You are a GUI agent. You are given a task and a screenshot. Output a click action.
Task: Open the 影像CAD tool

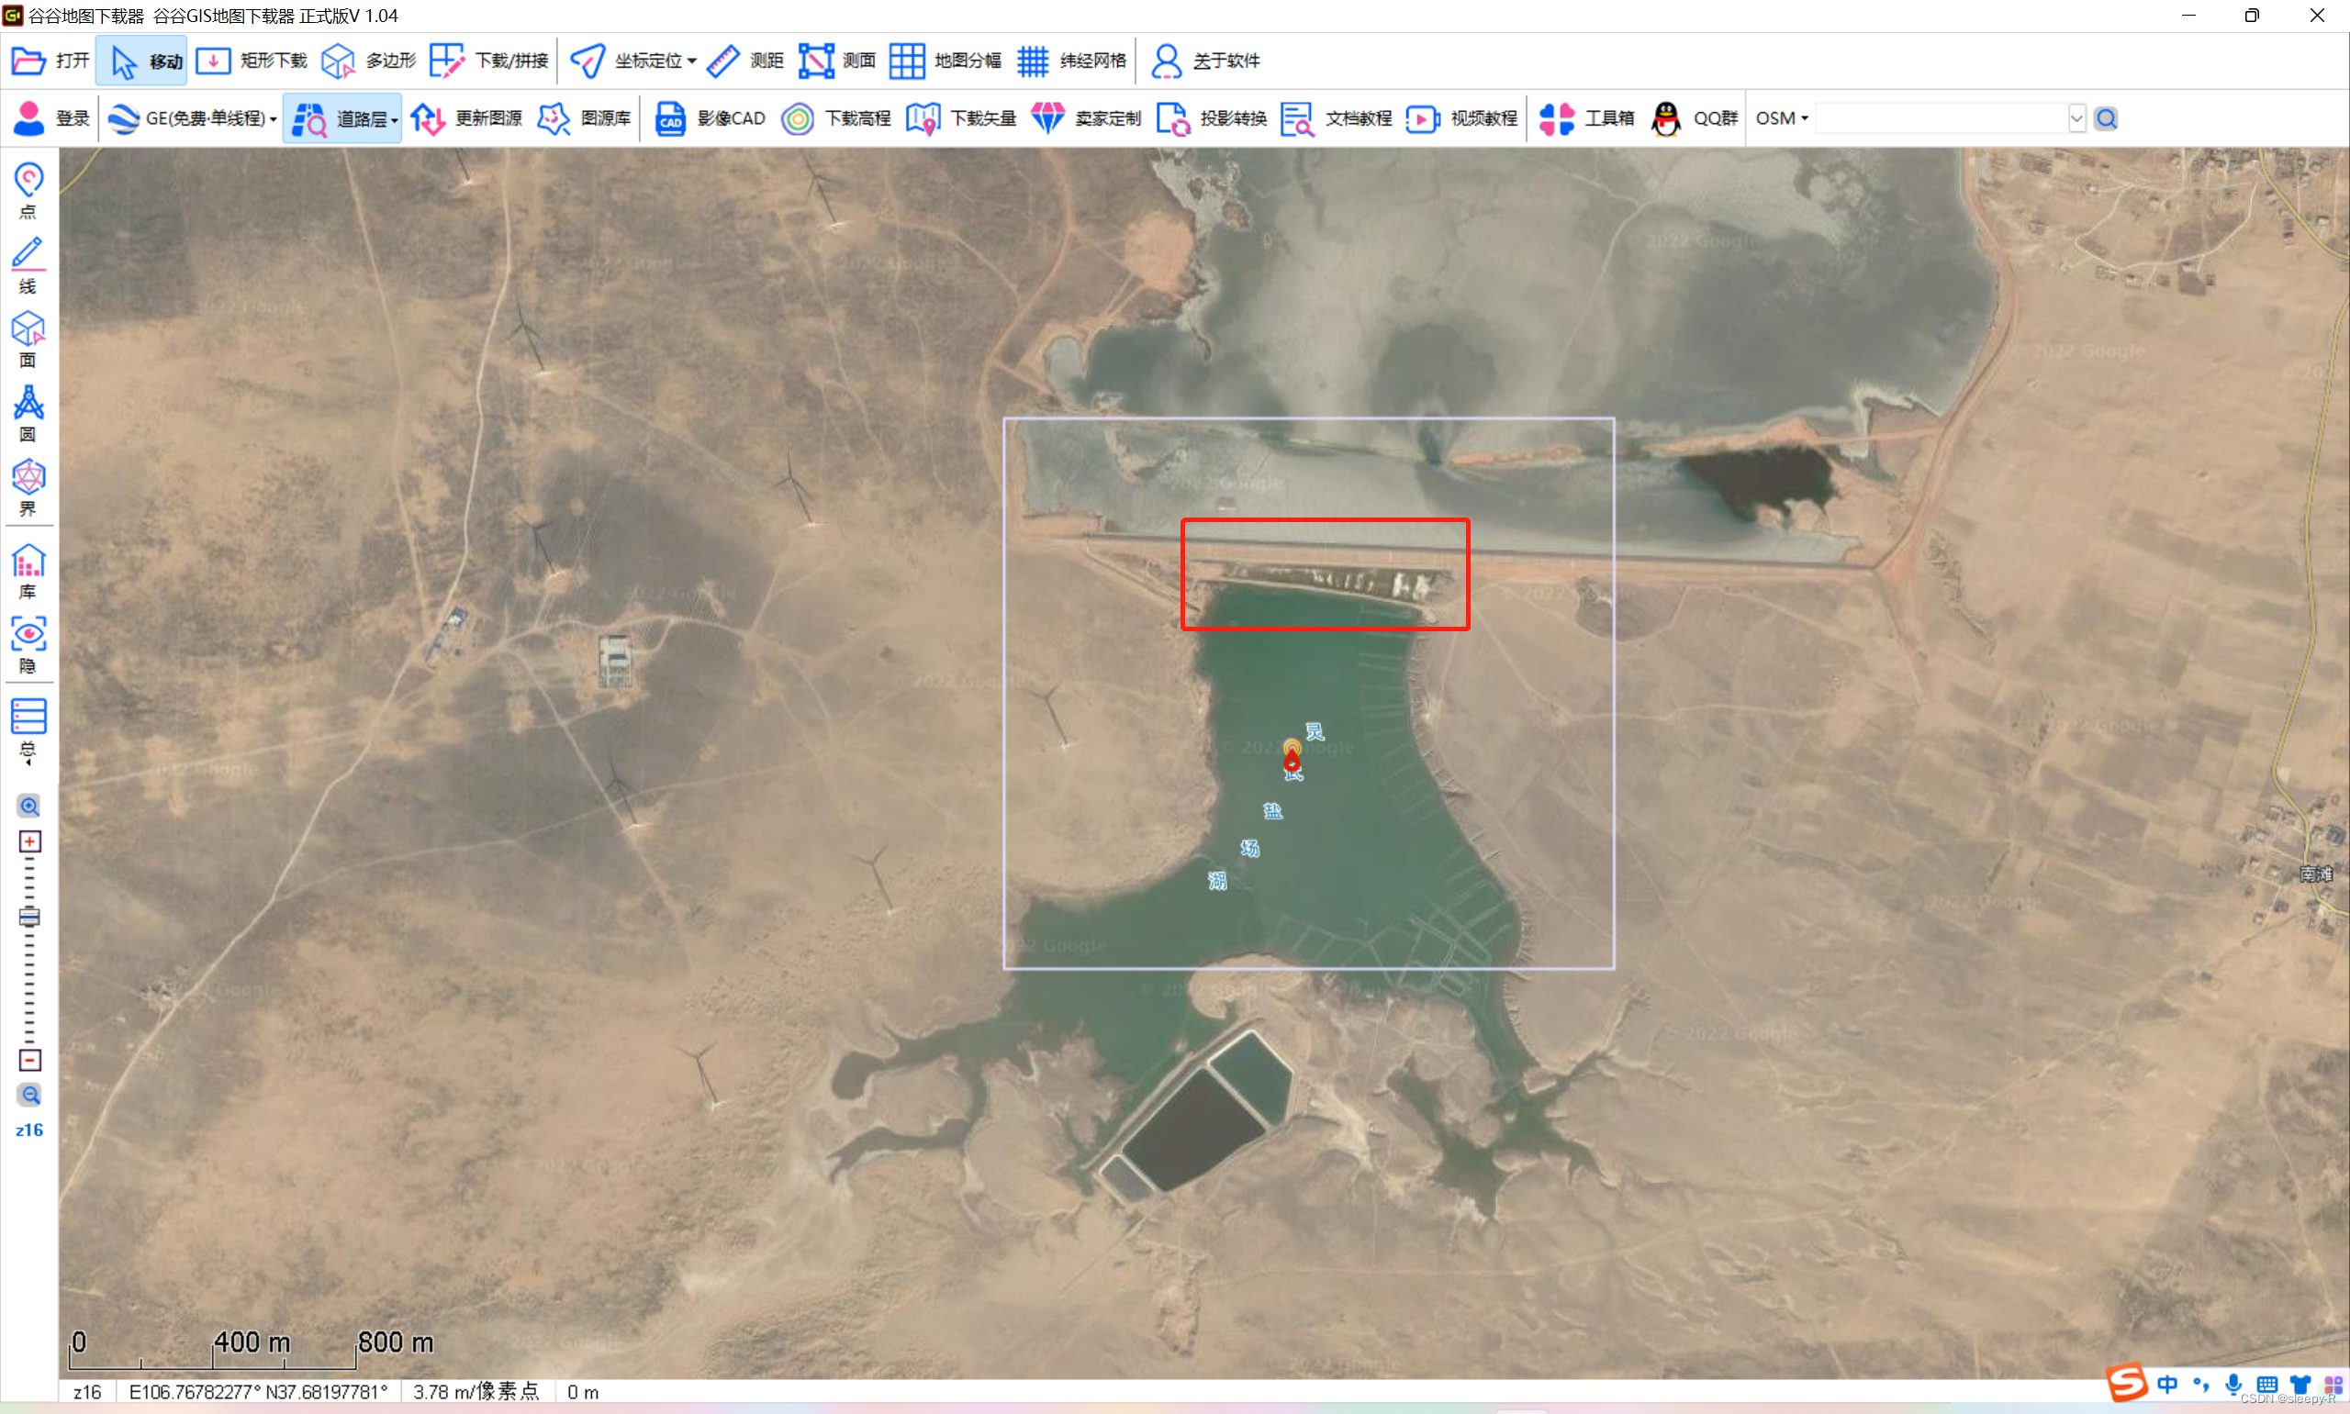click(x=711, y=118)
